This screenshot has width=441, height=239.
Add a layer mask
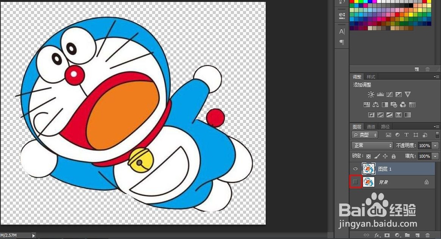(x=387, y=235)
